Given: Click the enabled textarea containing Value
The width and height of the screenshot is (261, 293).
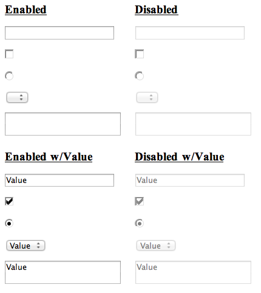Looking at the screenshot, I should click(63, 272).
